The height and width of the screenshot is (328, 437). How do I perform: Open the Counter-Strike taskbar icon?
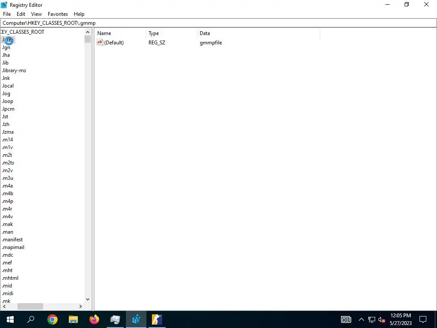[x=157, y=319]
